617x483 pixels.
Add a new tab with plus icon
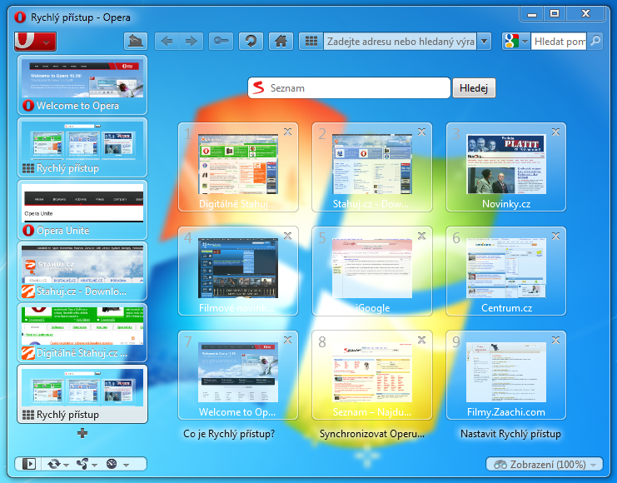(x=82, y=433)
